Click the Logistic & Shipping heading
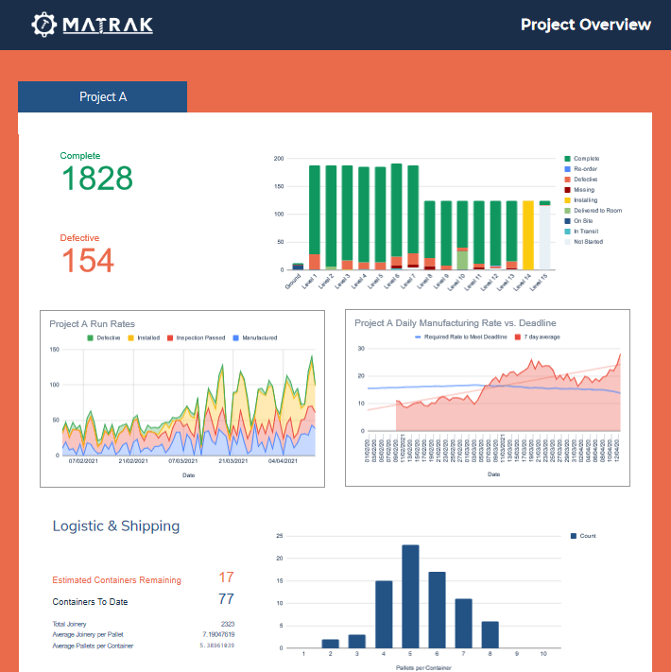This screenshot has width=671, height=672. pyautogui.click(x=115, y=526)
